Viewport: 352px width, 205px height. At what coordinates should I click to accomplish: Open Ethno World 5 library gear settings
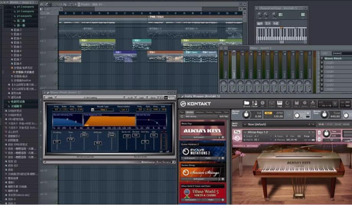point(223,200)
